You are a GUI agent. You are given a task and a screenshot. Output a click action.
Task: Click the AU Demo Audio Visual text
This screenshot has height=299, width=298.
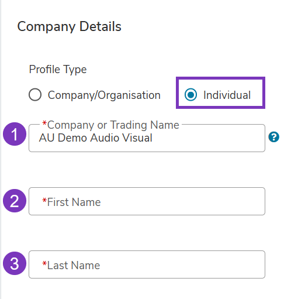click(95, 138)
